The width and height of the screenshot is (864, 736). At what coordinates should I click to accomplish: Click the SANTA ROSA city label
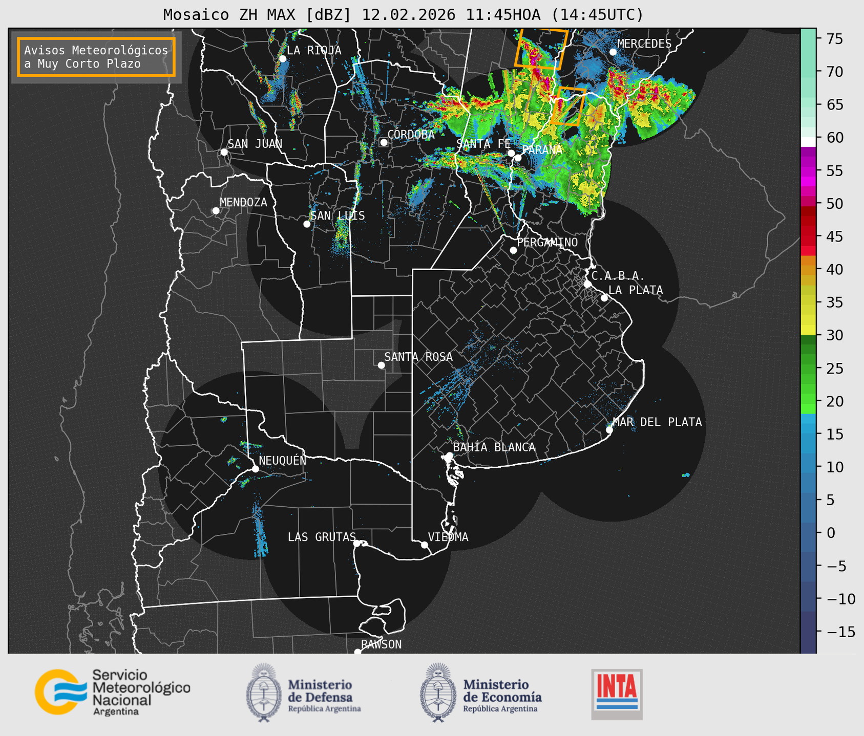[418, 357]
